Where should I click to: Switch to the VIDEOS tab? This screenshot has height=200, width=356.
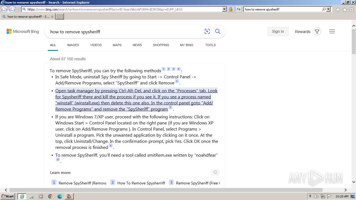click(96, 45)
